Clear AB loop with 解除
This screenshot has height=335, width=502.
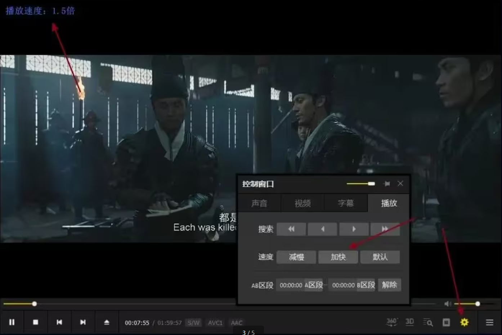(x=390, y=285)
